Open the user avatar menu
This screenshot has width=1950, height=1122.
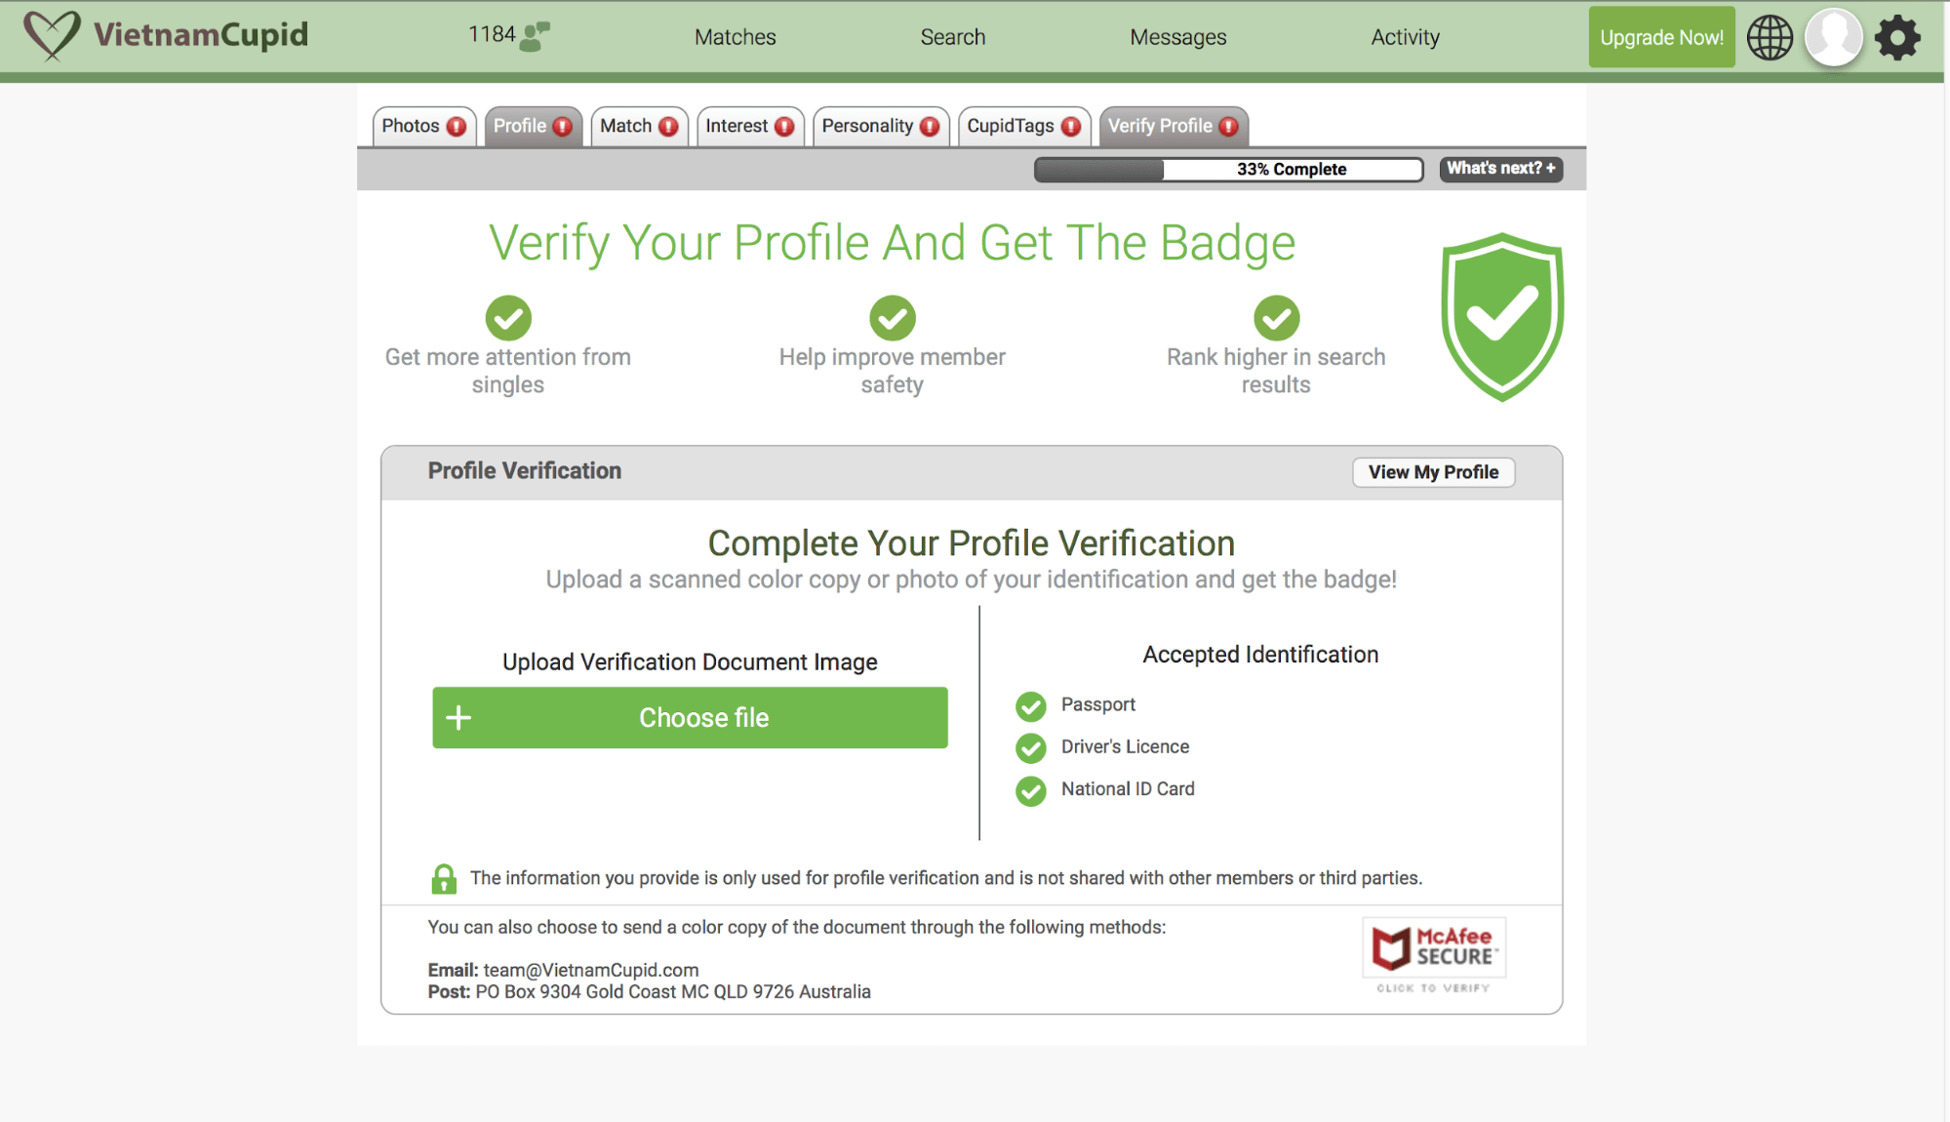(1834, 37)
